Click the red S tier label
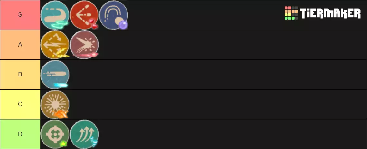This screenshot has height=149, width=367. (20, 15)
